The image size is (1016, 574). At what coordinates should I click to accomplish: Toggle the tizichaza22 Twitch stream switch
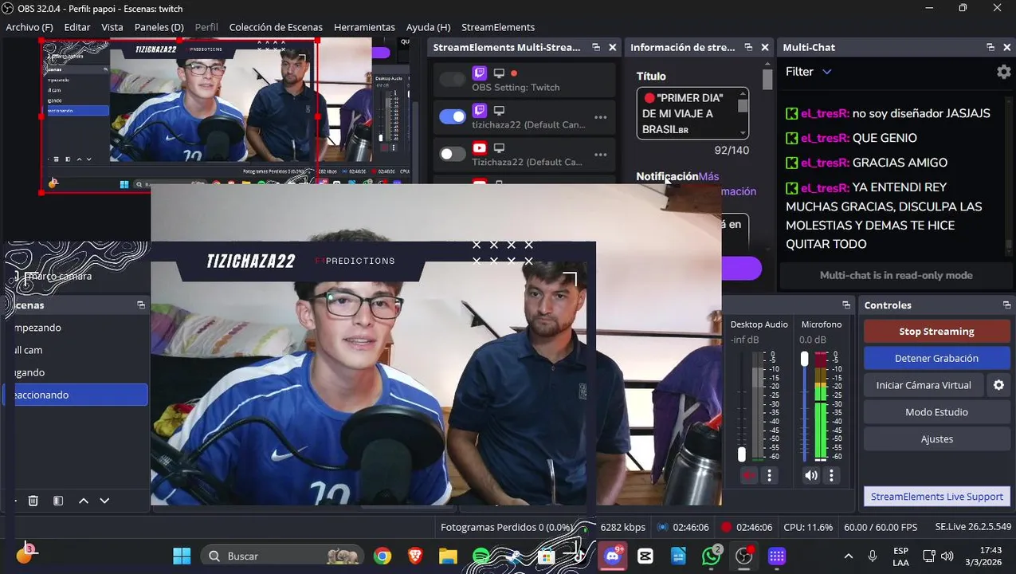452,116
